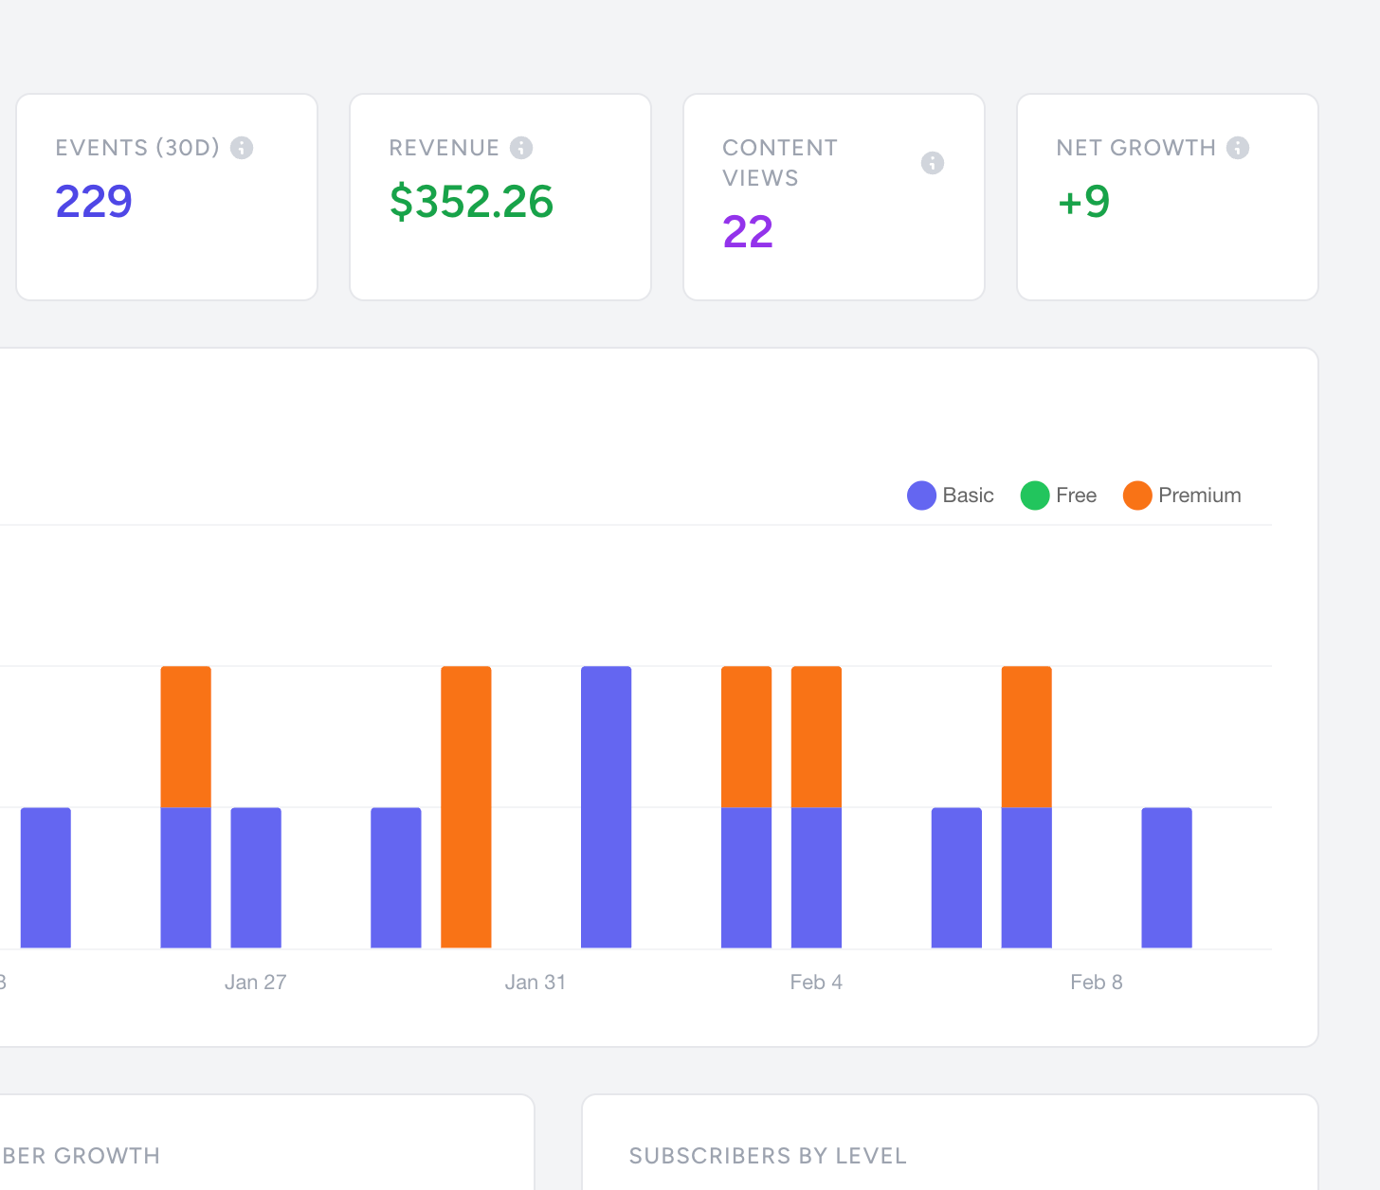Expand the subscriber growth panel
The width and height of the screenshot is (1380, 1190).
(x=81, y=1156)
